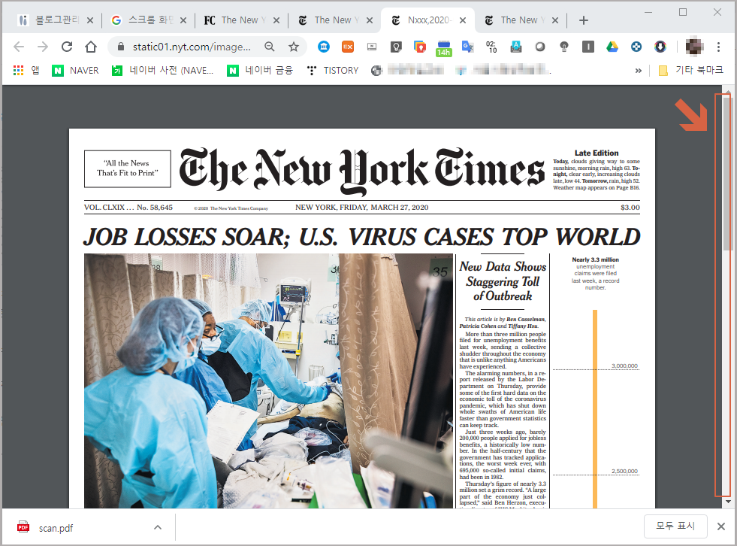The width and height of the screenshot is (737, 546).
Task: Expand options chevron next to scan.pdf
Action: pos(158,527)
